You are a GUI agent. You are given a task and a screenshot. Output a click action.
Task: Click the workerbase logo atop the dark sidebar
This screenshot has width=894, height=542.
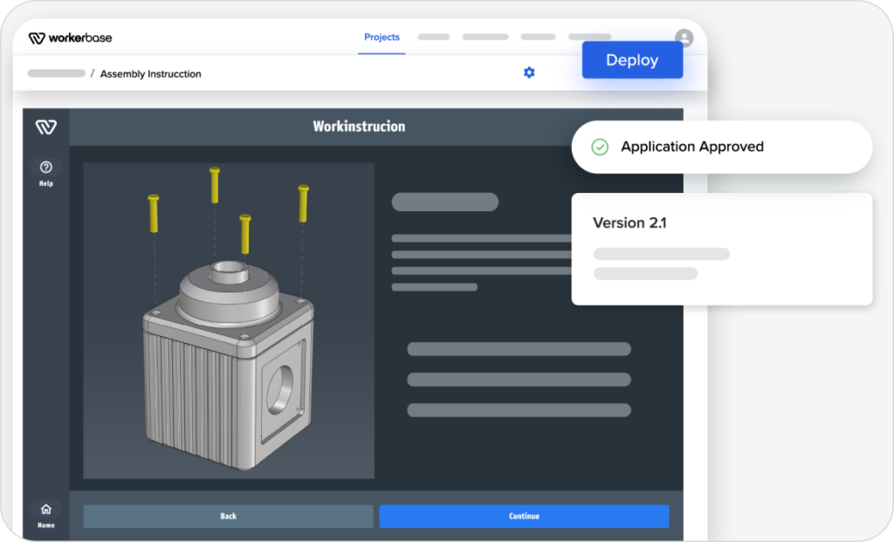click(45, 126)
